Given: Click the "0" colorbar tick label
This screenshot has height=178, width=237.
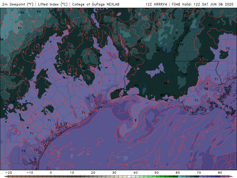Looking at the screenshot, I should (x=51, y=173).
